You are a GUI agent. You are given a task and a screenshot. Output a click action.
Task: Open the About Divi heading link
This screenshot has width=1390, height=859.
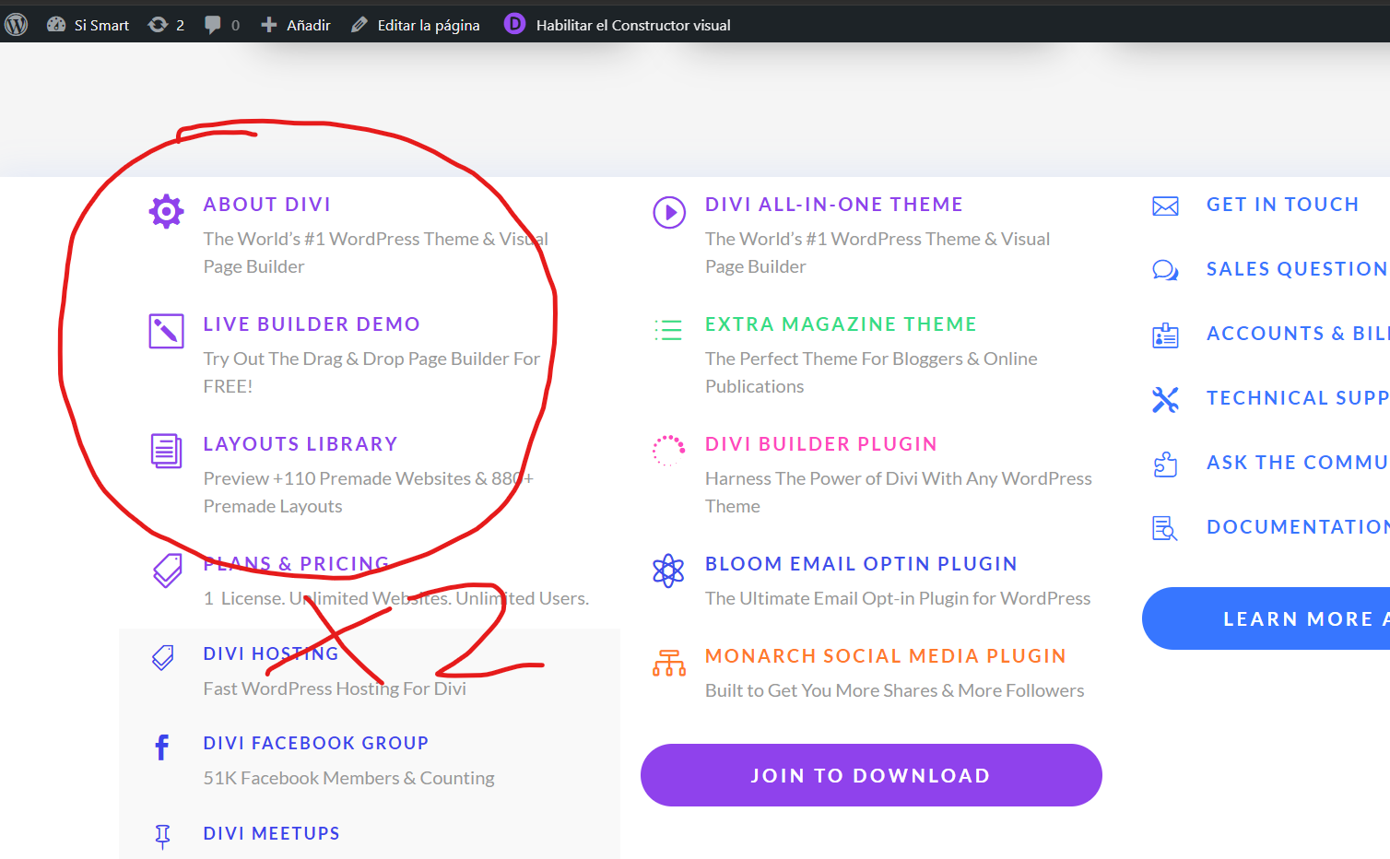point(267,205)
